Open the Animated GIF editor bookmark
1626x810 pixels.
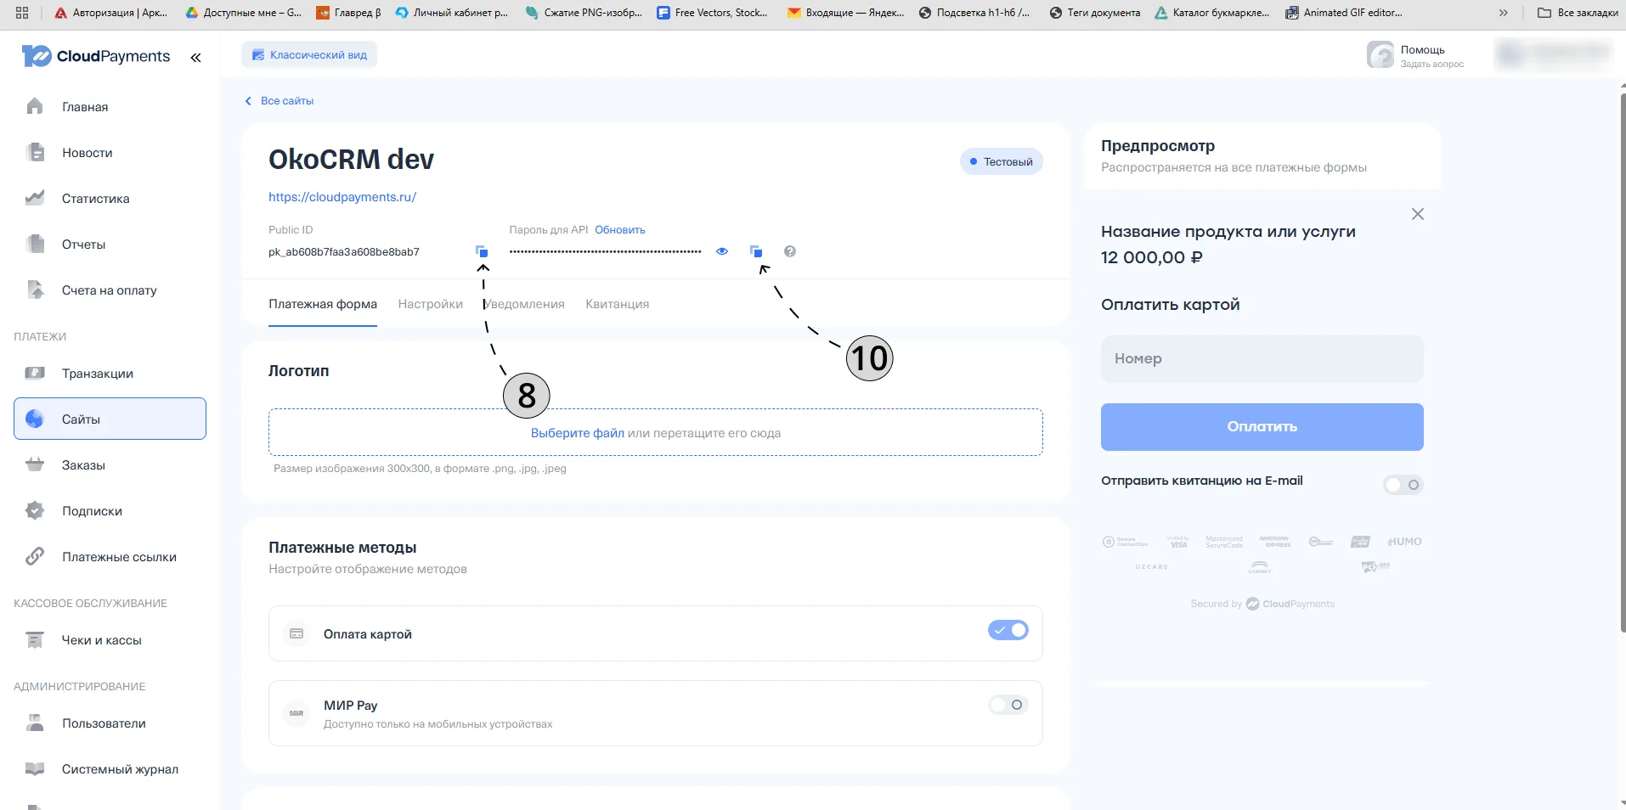point(1344,13)
